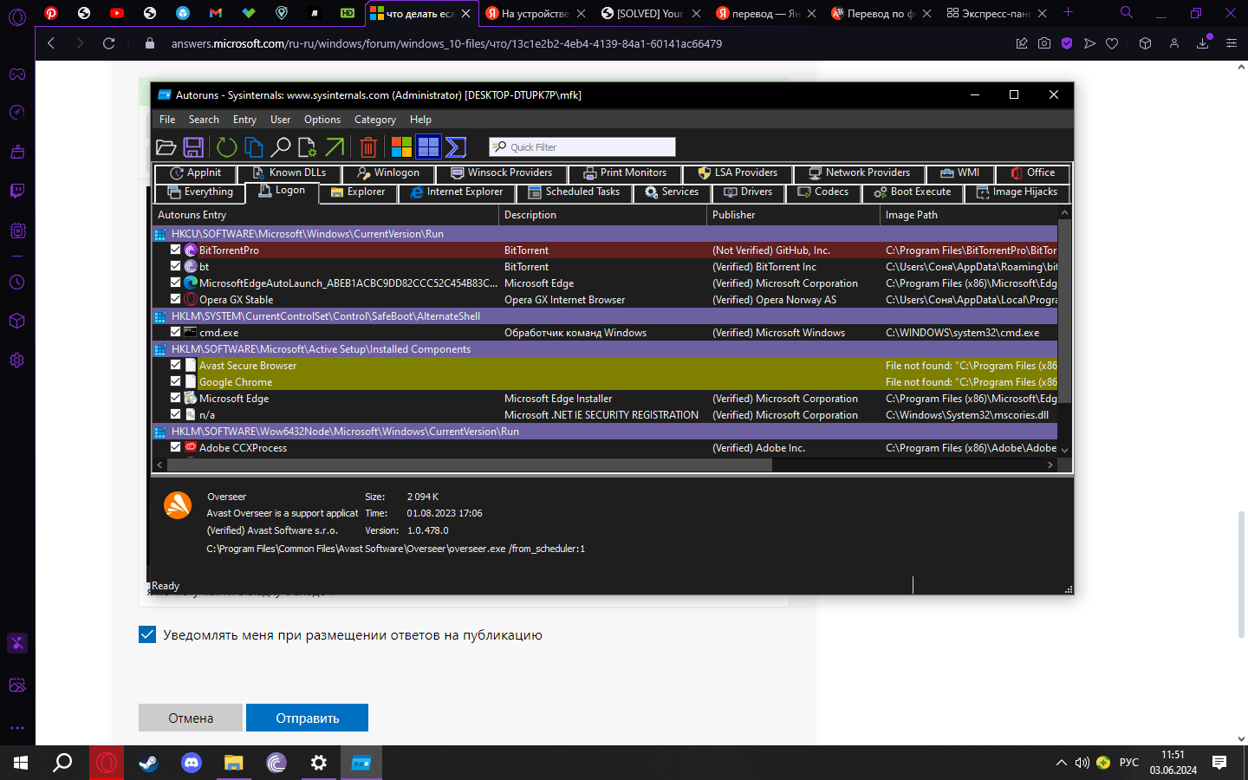Switch to the Scheduled Tasks tab
1248x780 pixels.
pyautogui.click(x=574, y=192)
